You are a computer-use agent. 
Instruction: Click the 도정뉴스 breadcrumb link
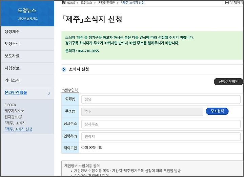click(86, 3)
